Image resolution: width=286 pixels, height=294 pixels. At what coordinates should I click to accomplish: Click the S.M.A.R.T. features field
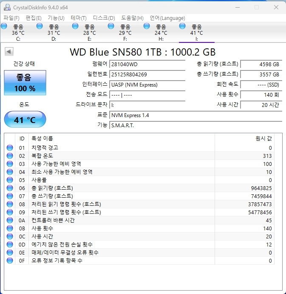pyautogui.click(x=195, y=125)
